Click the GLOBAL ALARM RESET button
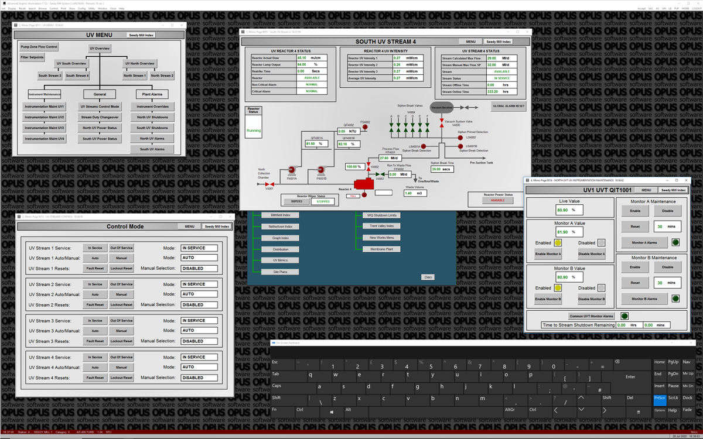The width and height of the screenshot is (703, 439). 509,107
